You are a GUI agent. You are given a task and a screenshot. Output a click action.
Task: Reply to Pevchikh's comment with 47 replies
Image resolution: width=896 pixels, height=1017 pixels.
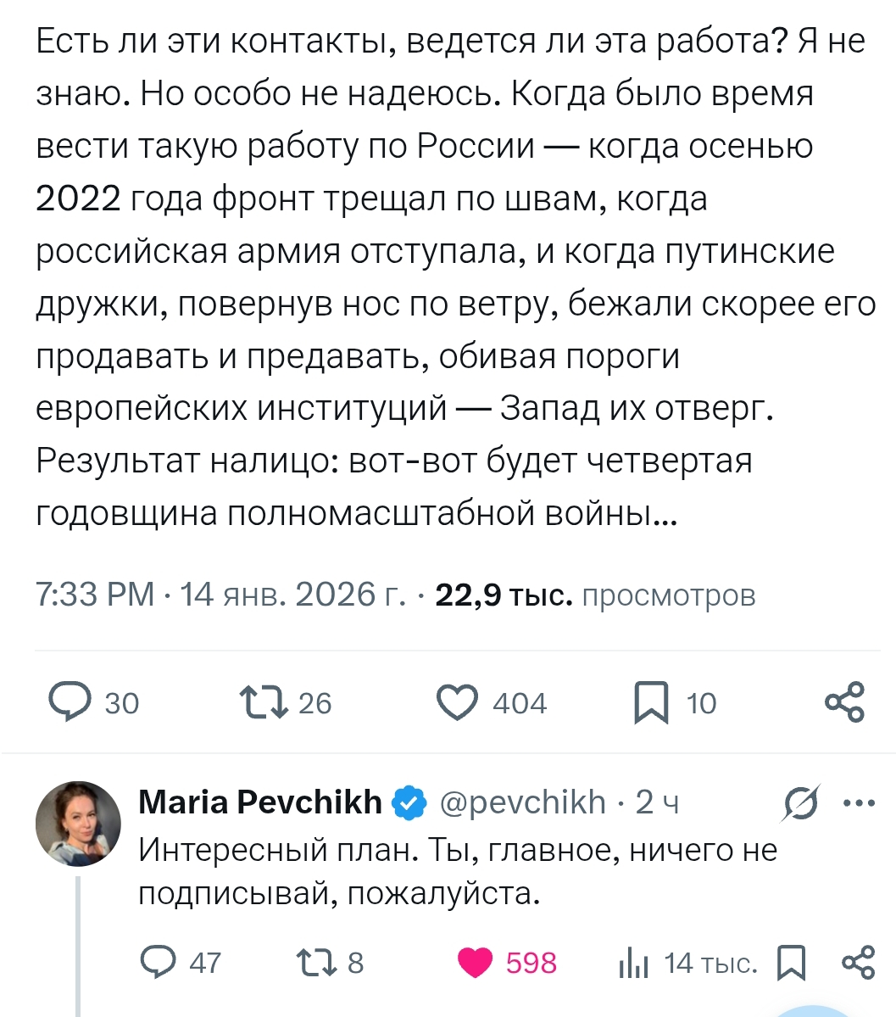(157, 963)
